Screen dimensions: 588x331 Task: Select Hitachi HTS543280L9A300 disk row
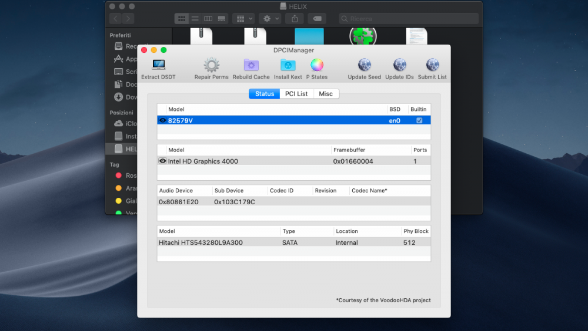pyautogui.click(x=293, y=242)
